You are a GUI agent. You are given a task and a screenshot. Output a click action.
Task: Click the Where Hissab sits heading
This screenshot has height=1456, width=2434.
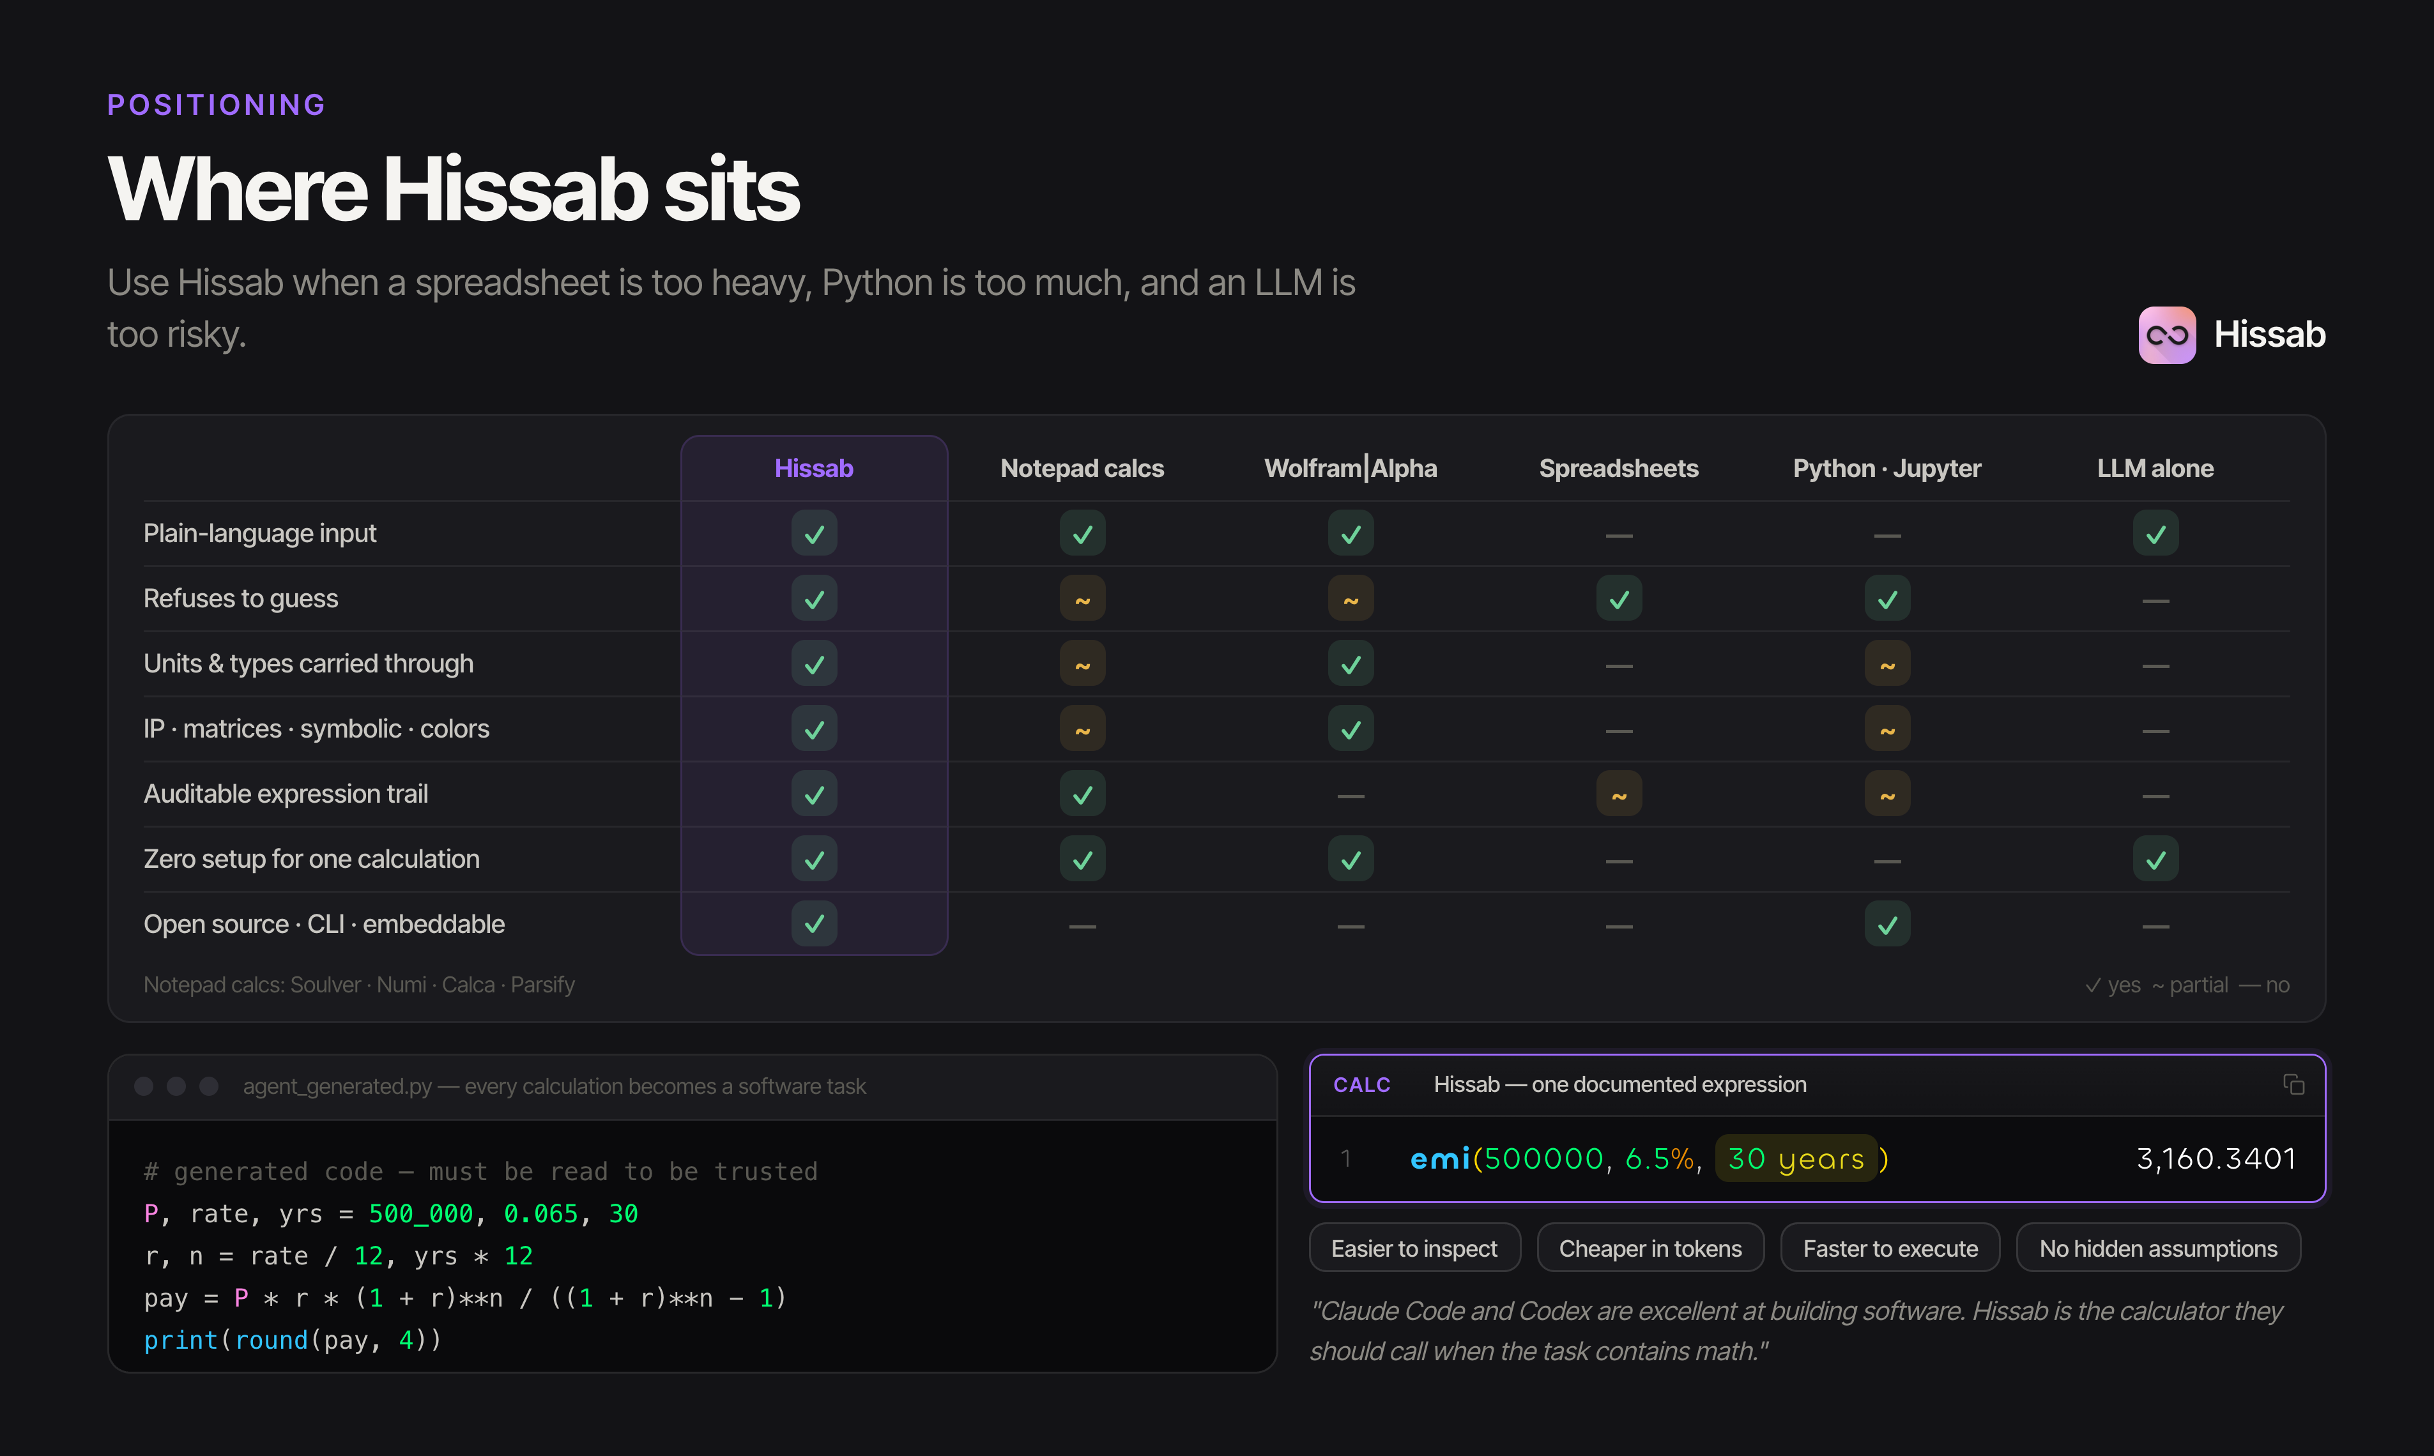pyautogui.click(x=454, y=188)
